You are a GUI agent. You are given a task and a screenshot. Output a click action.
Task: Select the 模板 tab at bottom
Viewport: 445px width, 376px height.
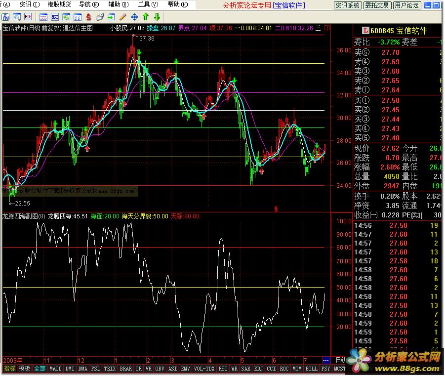[24, 369]
